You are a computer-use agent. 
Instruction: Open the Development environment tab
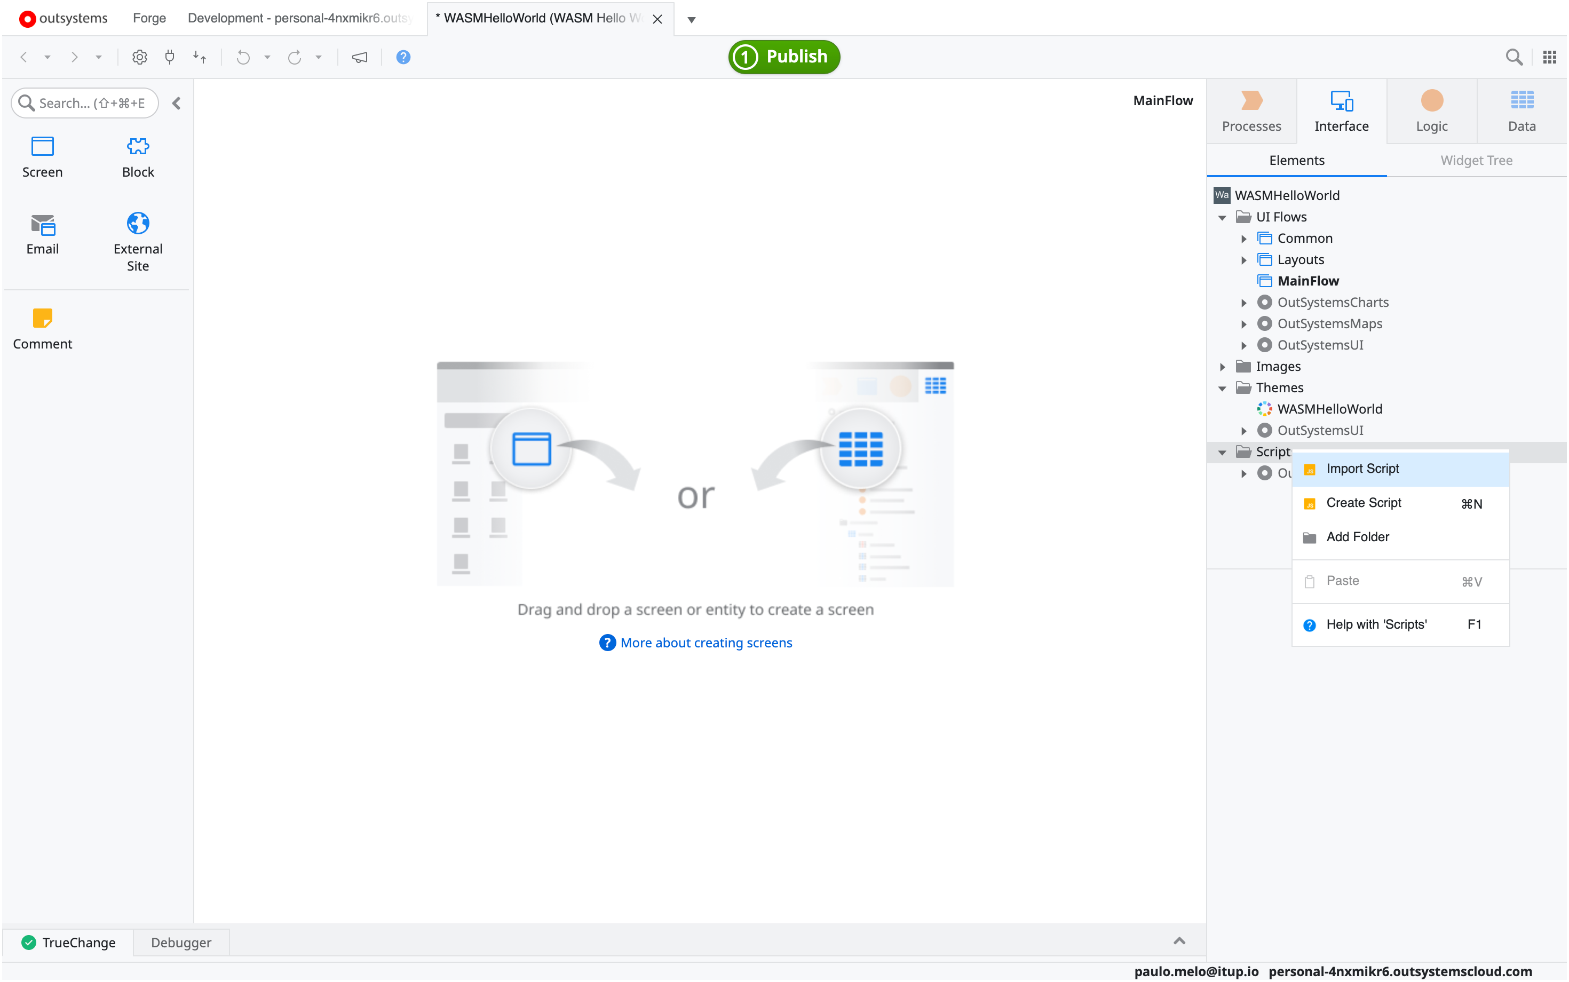pyautogui.click(x=299, y=18)
